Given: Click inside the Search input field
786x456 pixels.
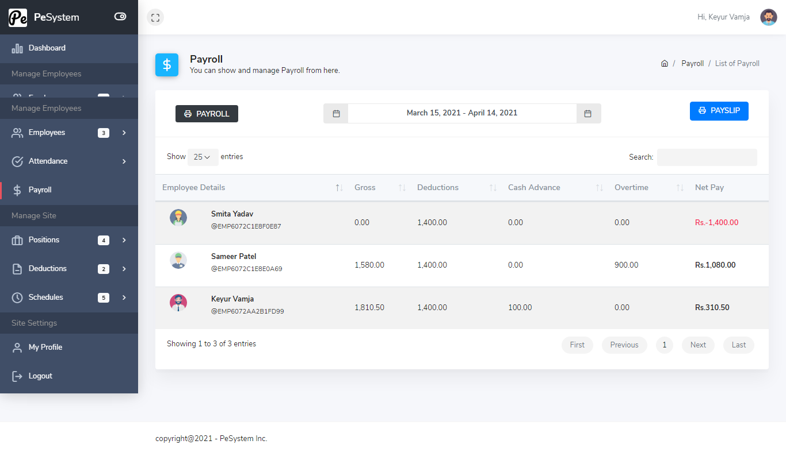Looking at the screenshot, I should click(707, 157).
